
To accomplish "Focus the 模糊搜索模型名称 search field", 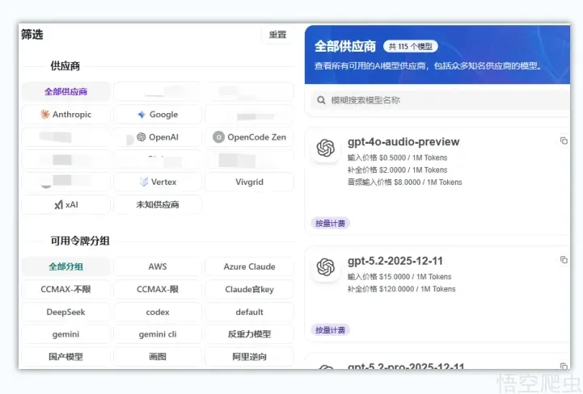I will coord(441,100).
